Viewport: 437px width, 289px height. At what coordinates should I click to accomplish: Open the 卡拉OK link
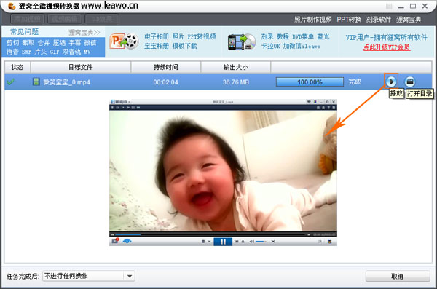coord(271,46)
